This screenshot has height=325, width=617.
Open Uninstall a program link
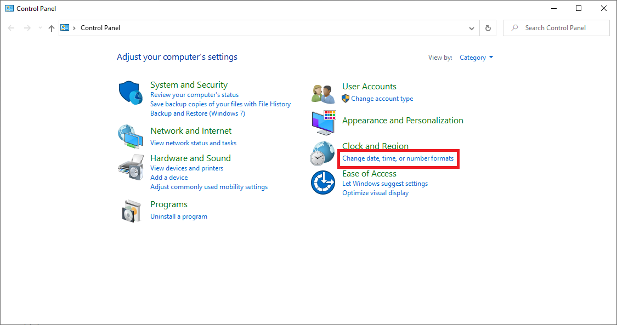(179, 216)
